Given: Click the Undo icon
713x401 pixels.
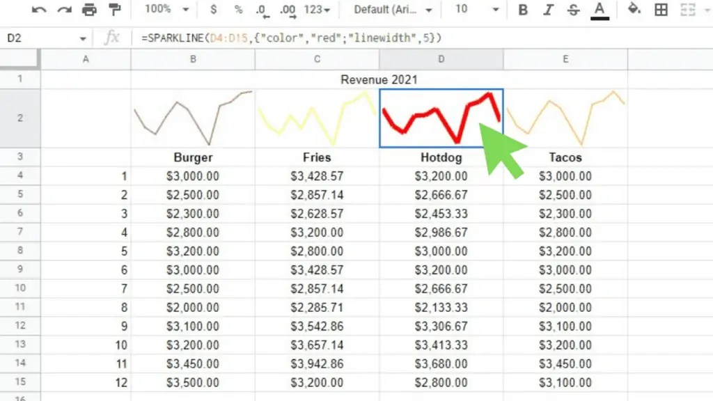Looking at the screenshot, I should click(x=38, y=10).
